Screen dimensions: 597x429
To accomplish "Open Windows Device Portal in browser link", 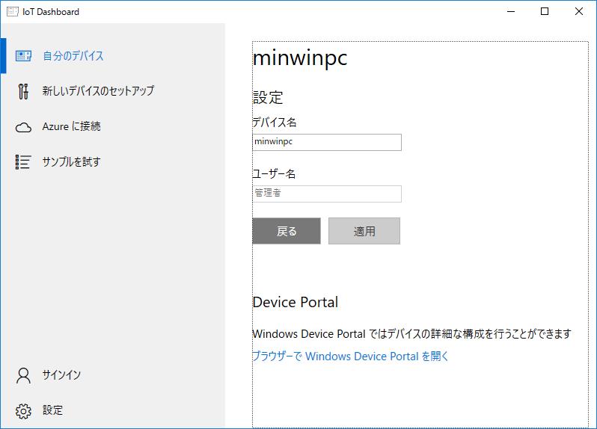I will (350, 357).
